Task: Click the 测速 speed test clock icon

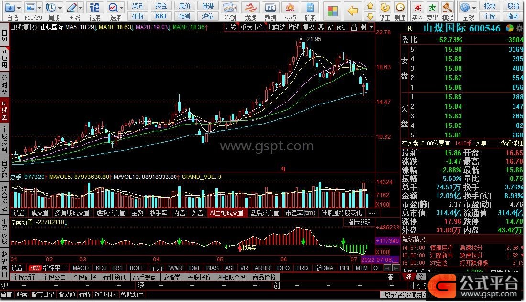Action: tap(400, 7)
